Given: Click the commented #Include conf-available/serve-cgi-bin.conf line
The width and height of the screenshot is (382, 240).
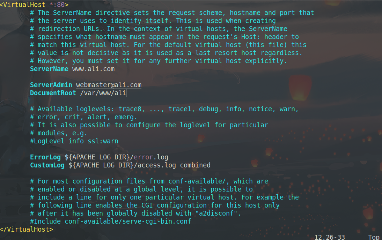Looking at the screenshot, I should tap(110, 222).
